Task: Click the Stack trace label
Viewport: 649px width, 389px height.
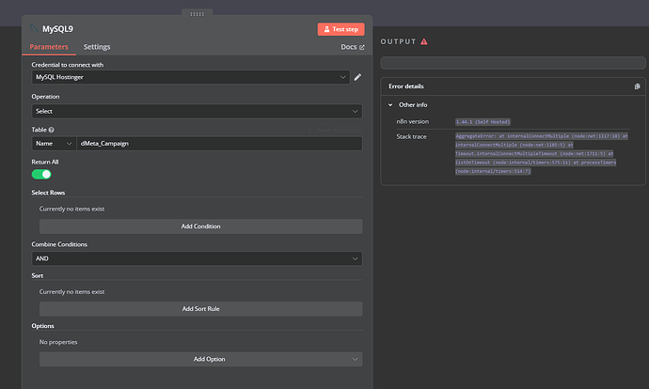Action: (411, 136)
